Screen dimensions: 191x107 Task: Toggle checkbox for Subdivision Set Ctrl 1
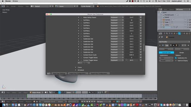pos(81,42)
